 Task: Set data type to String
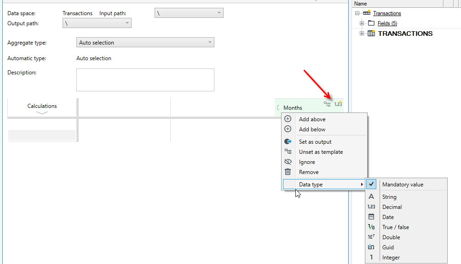click(x=406, y=197)
